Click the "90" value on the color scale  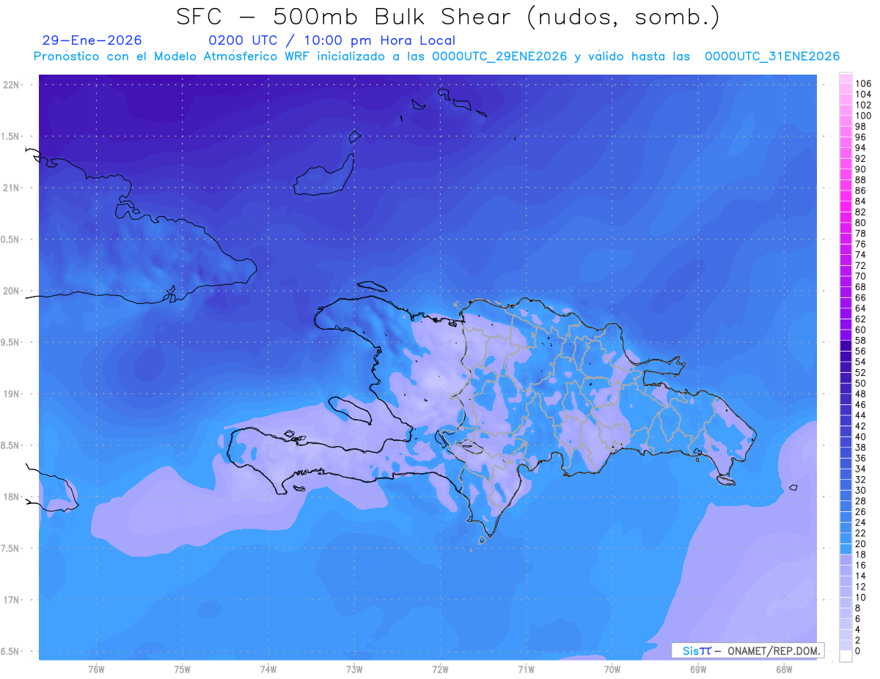[x=860, y=169]
